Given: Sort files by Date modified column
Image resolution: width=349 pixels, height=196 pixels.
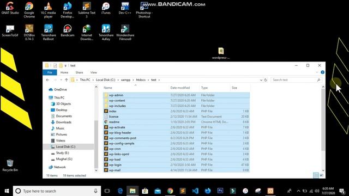Looking at the screenshot, I should point(184,88).
